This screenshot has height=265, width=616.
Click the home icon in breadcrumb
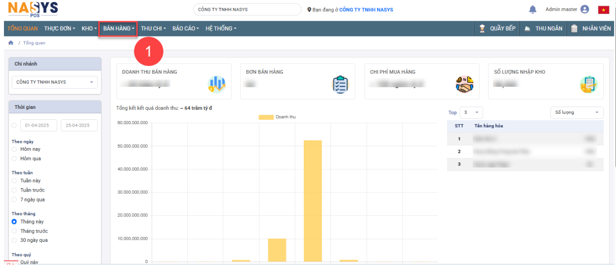point(11,43)
